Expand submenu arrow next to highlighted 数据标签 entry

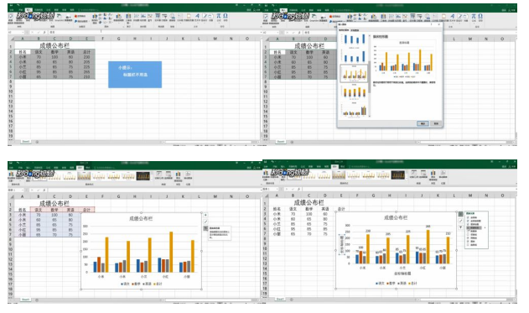tap(485, 227)
